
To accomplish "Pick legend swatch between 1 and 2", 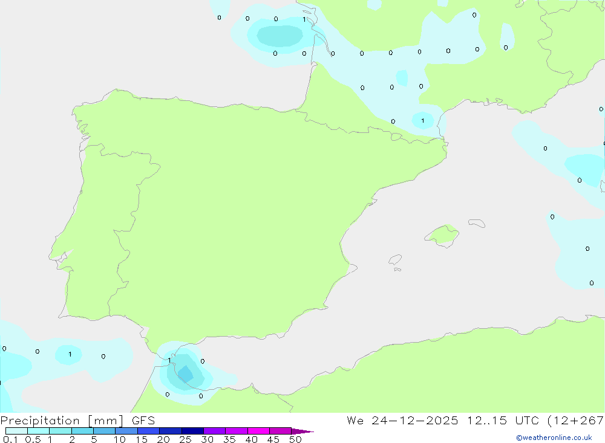I will [x=60, y=431].
